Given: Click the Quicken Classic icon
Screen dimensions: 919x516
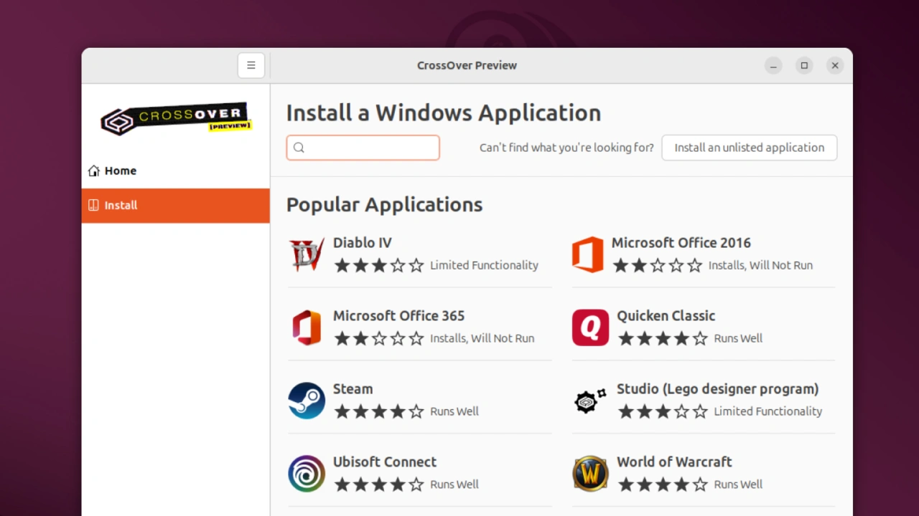Looking at the screenshot, I should 589,328.
